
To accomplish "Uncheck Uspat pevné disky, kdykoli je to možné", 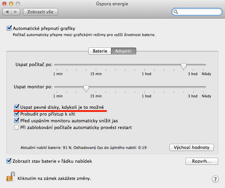I will click(x=16, y=107).
